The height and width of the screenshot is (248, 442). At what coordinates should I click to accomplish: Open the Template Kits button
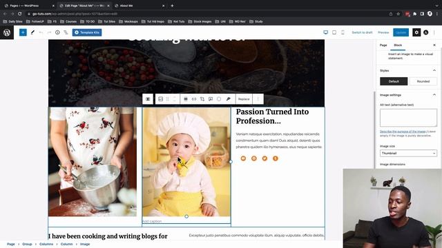(87, 32)
